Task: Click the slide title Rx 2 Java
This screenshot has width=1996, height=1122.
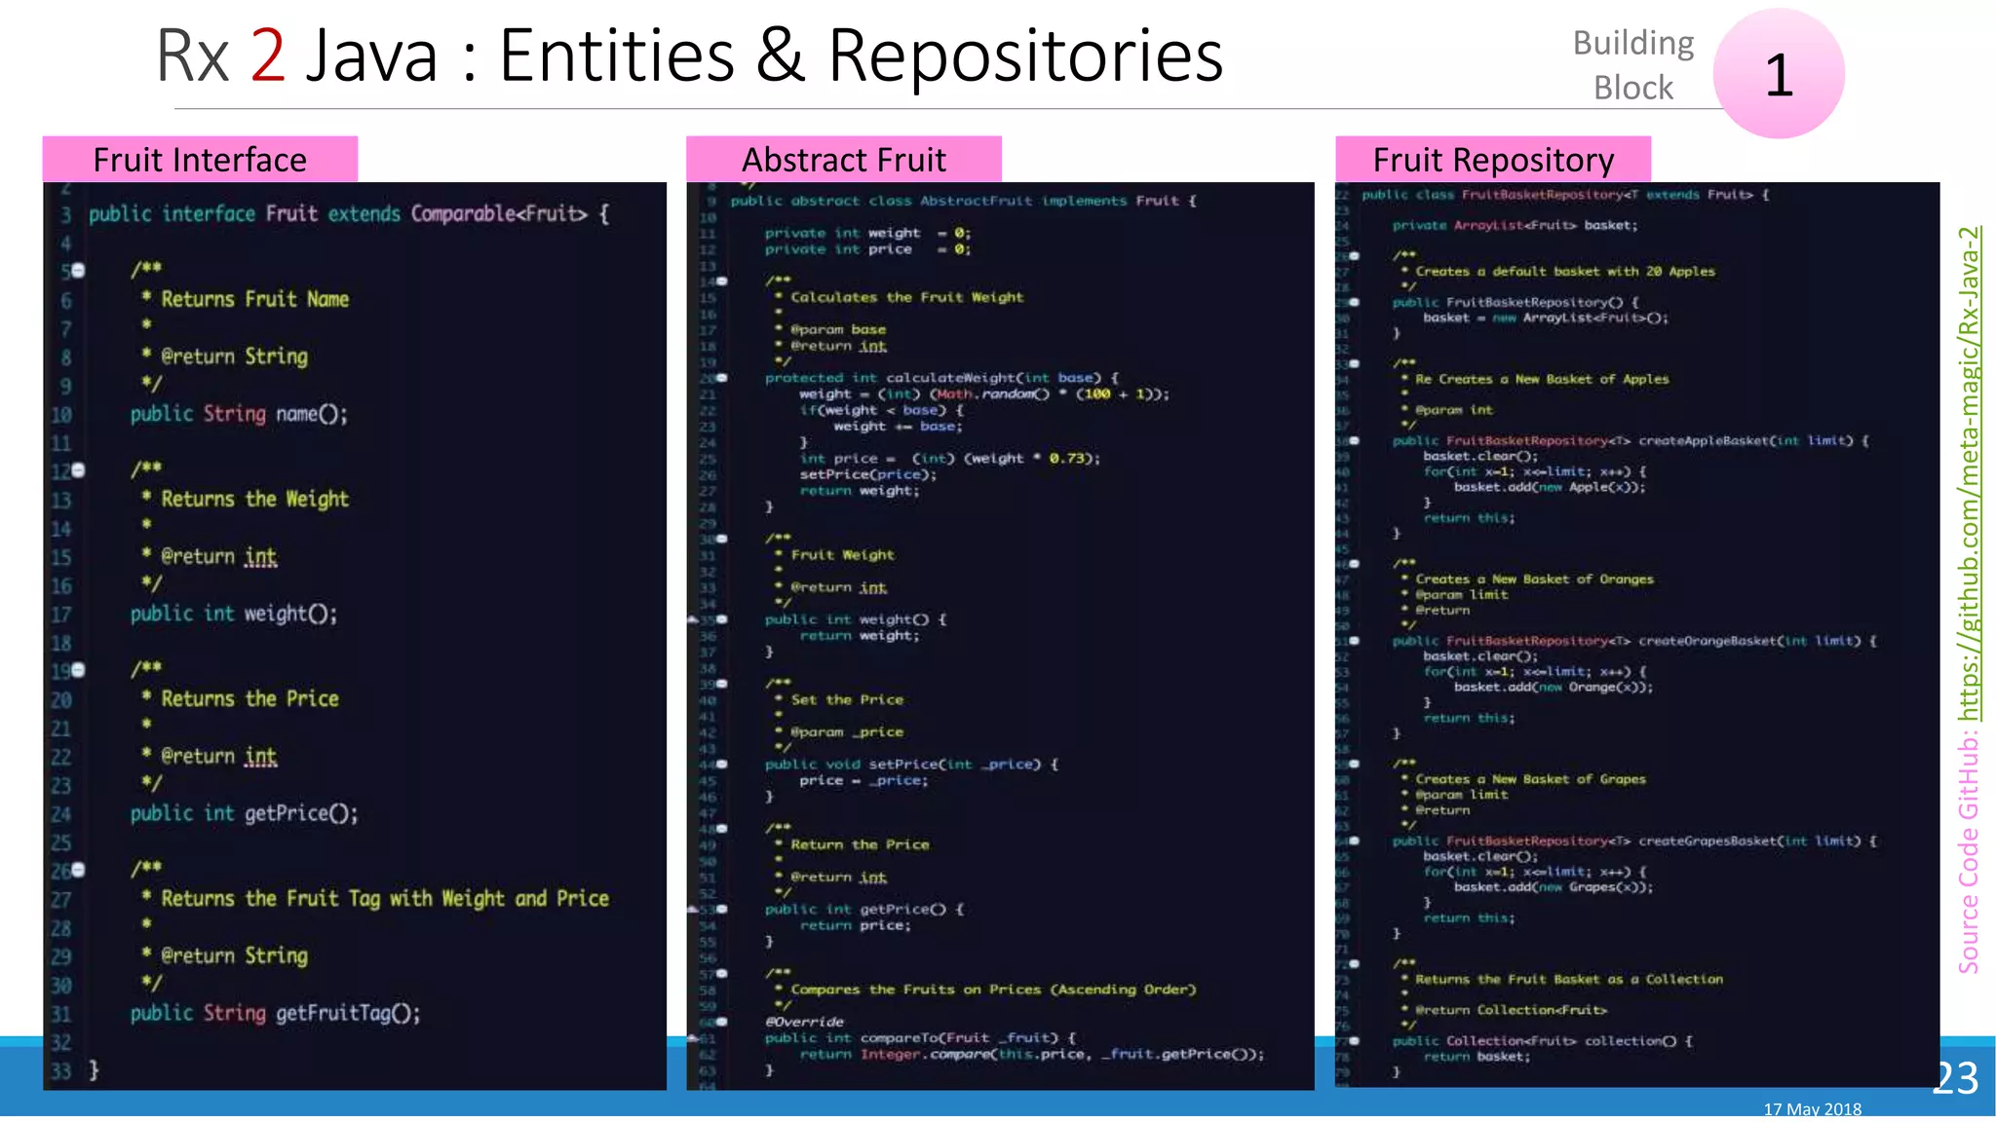Action: tap(688, 56)
